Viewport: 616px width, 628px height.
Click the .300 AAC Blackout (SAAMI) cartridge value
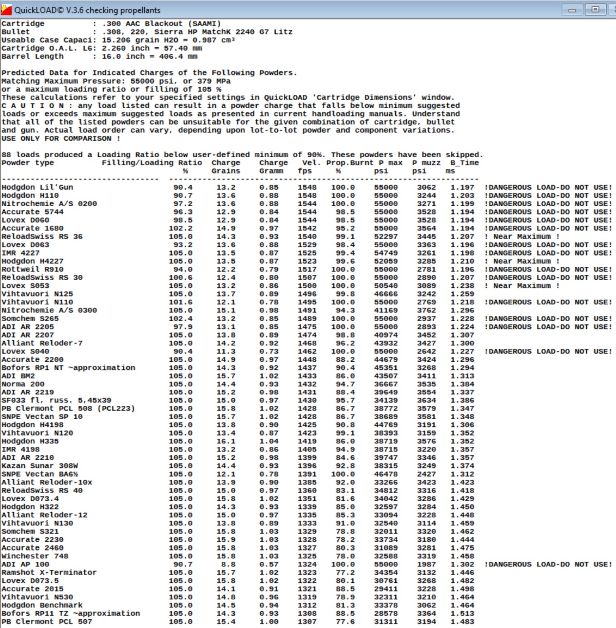[x=161, y=24]
